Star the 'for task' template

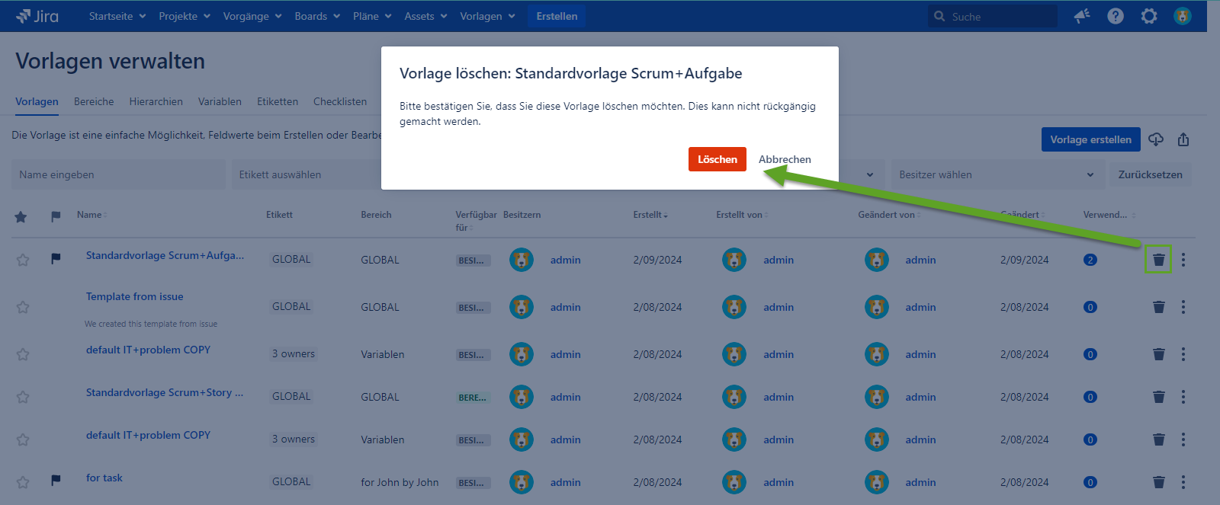pos(23,482)
